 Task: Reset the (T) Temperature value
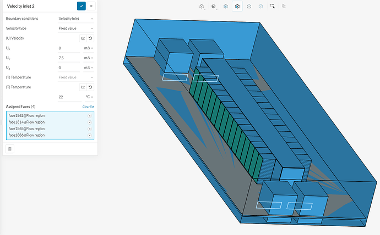pyautogui.click(x=90, y=87)
